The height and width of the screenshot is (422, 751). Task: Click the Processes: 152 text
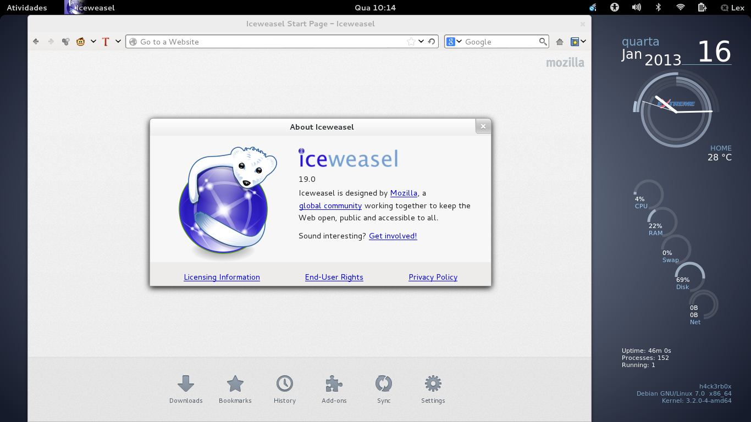(645, 358)
